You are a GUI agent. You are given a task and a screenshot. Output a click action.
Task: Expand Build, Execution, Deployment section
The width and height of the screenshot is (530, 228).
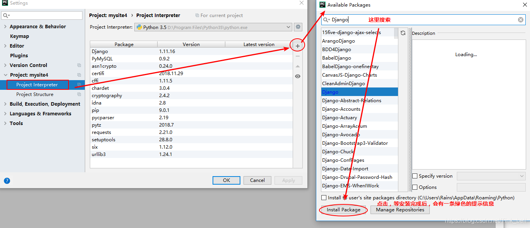click(x=5, y=104)
